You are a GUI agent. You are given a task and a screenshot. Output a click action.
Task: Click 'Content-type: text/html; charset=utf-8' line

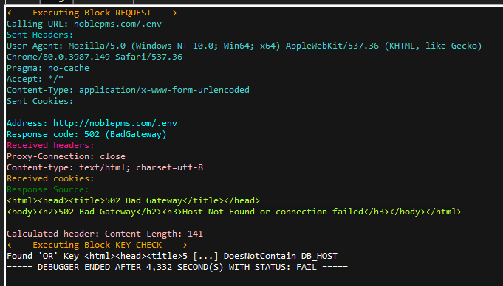coord(105,167)
